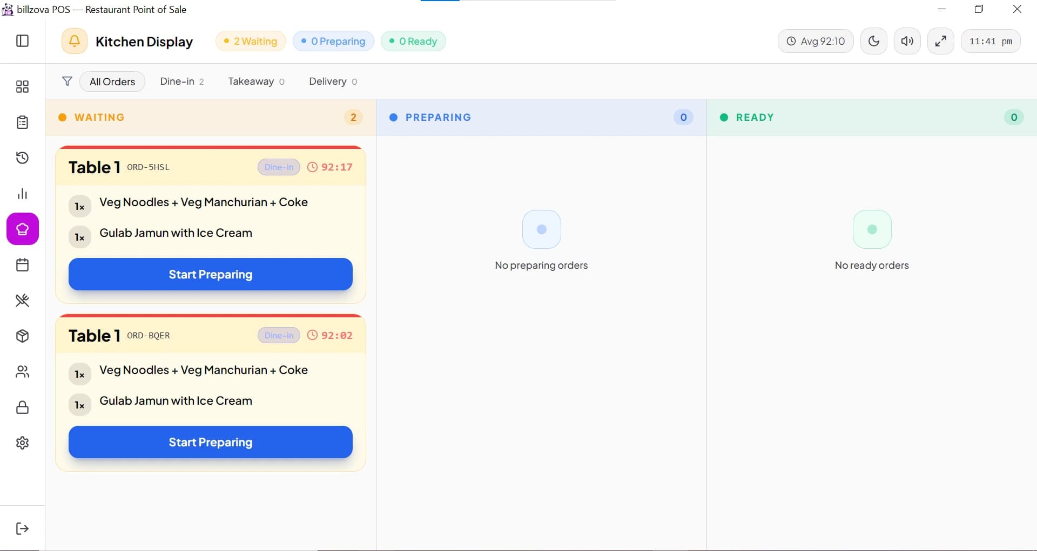Open the reservations calendar icon
This screenshot has width=1037, height=551.
23,265
